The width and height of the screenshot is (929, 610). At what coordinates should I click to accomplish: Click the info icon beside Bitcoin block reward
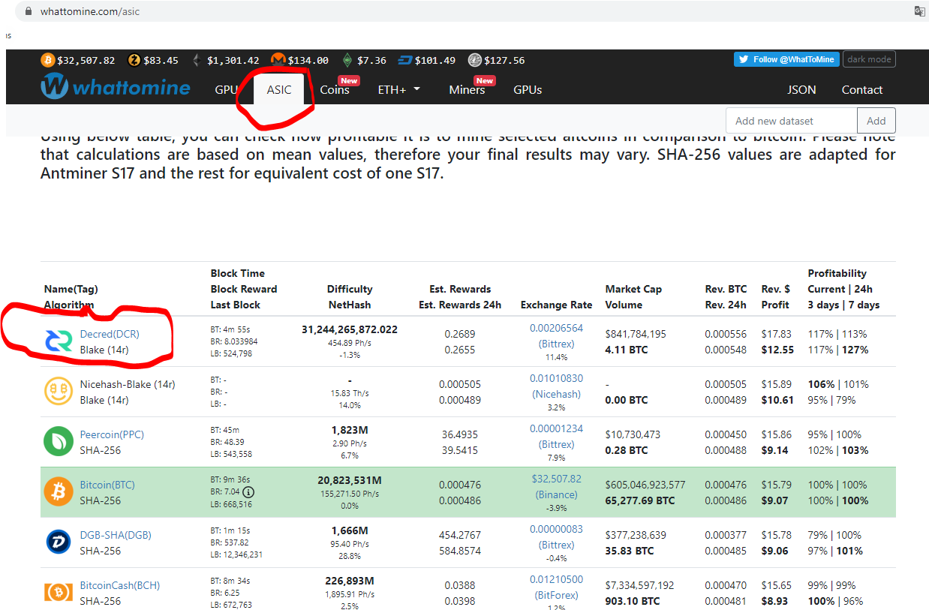(248, 492)
